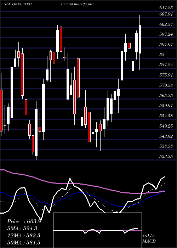Click the last white candlestick near 602.57

140,39
